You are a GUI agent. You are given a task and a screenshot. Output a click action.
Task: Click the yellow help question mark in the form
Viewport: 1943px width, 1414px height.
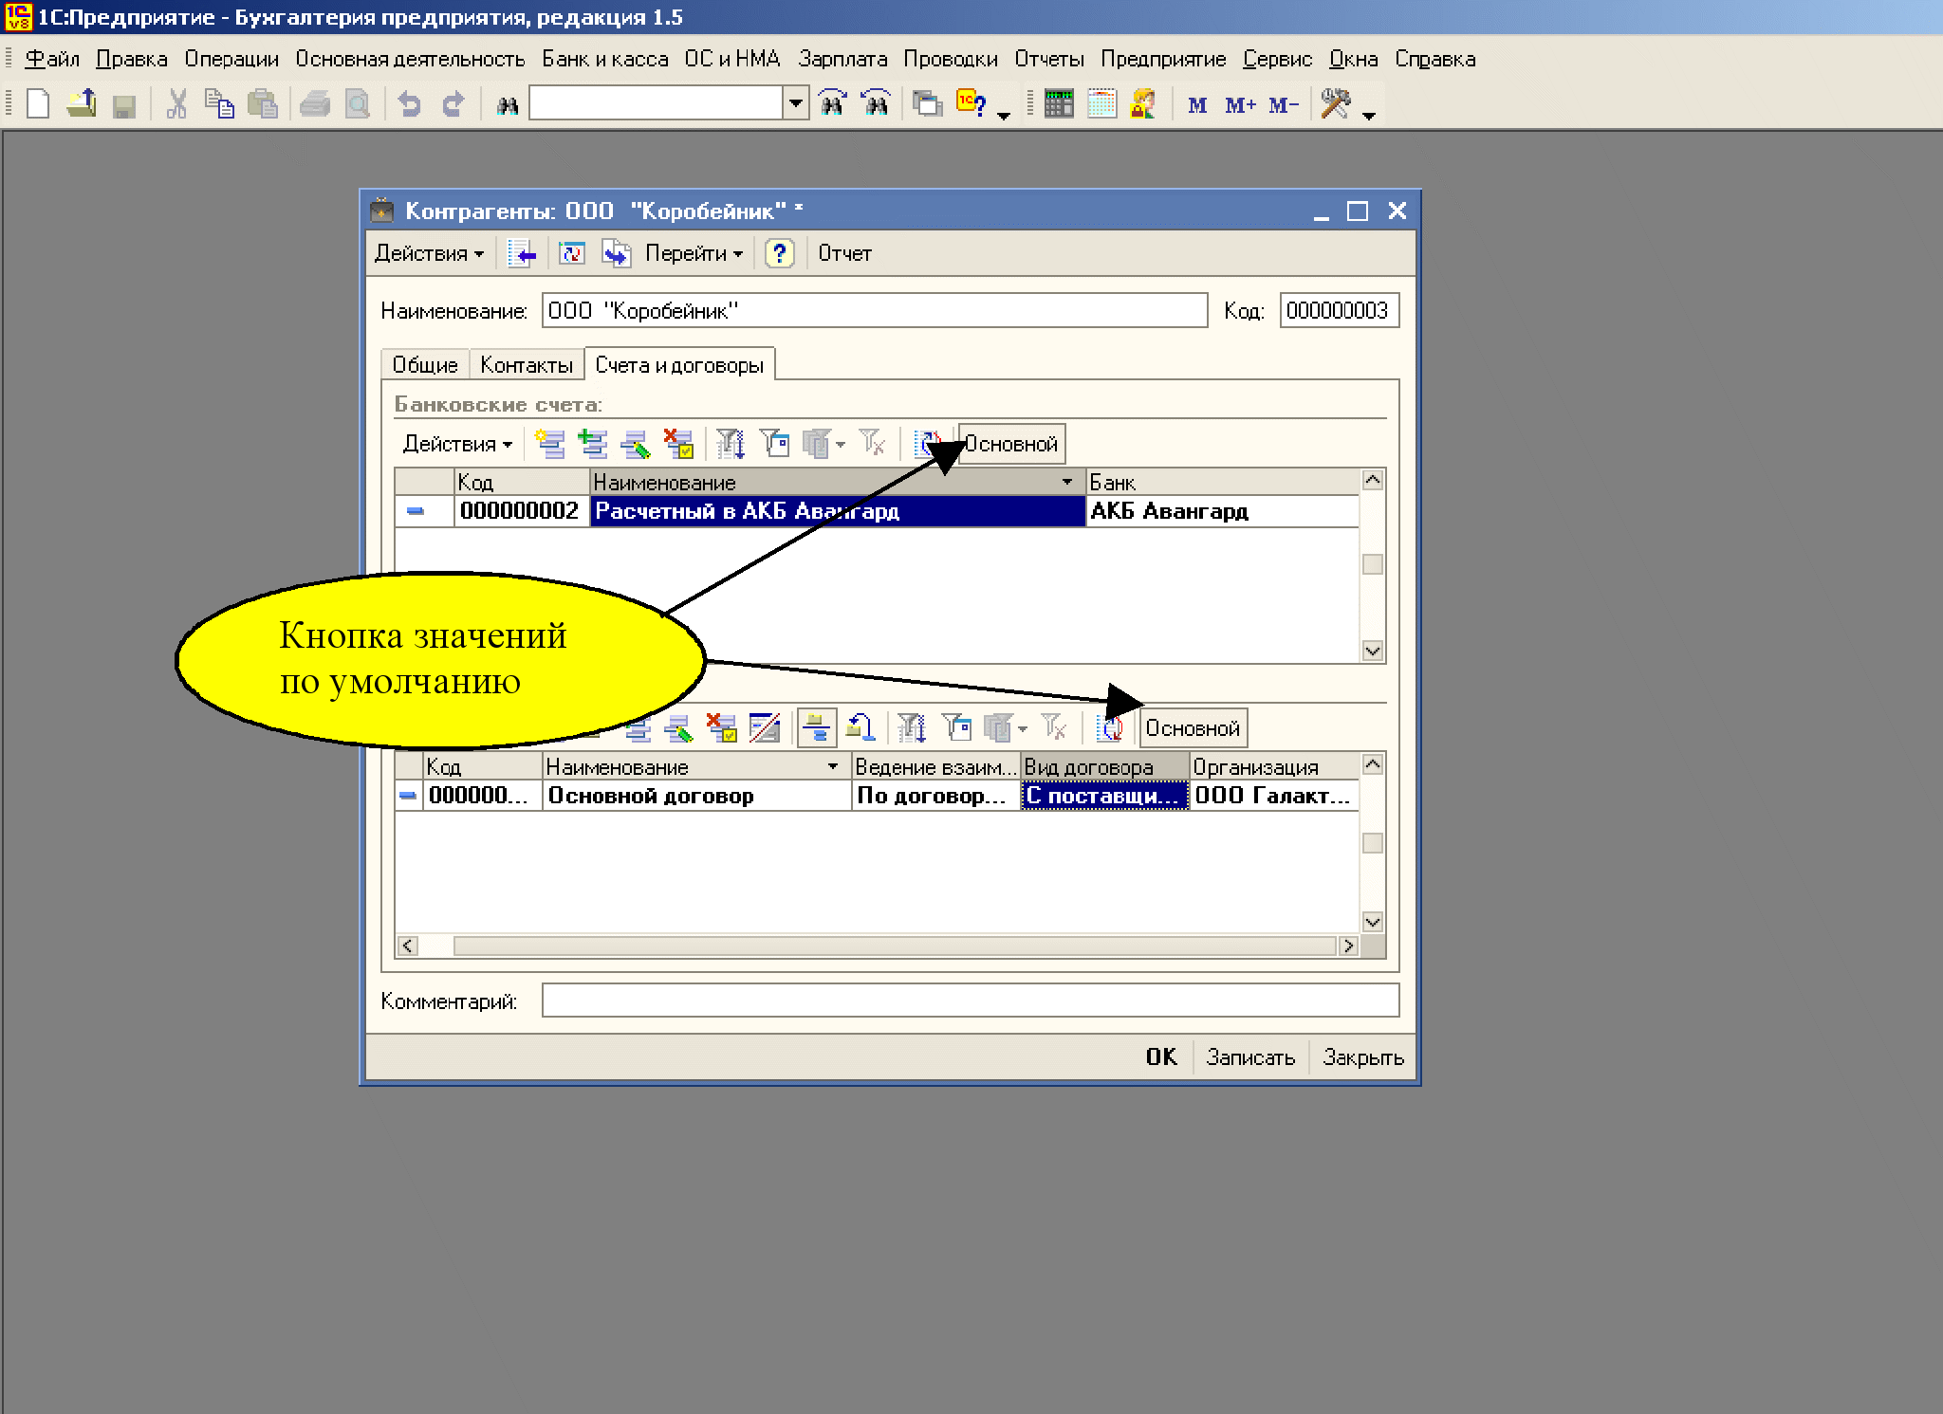[x=780, y=253]
